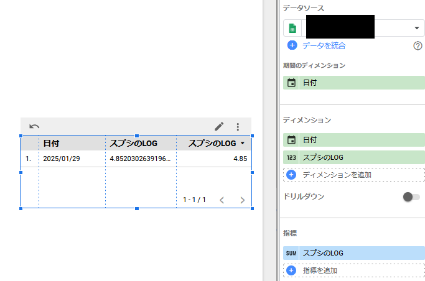
Task: Click the plus icon beside データを統合
Action: coord(292,45)
